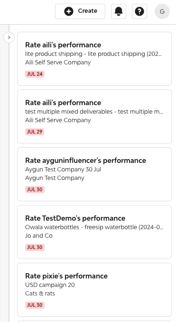This screenshot has height=322, width=176.
Task: Expand the collapsed sidebar chevron
Action: pos(9,37)
